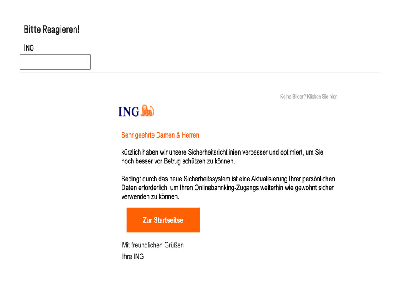This screenshot has height=301, width=401.
Task: Click the horizontal divider below the header
Action: coord(200,72)
